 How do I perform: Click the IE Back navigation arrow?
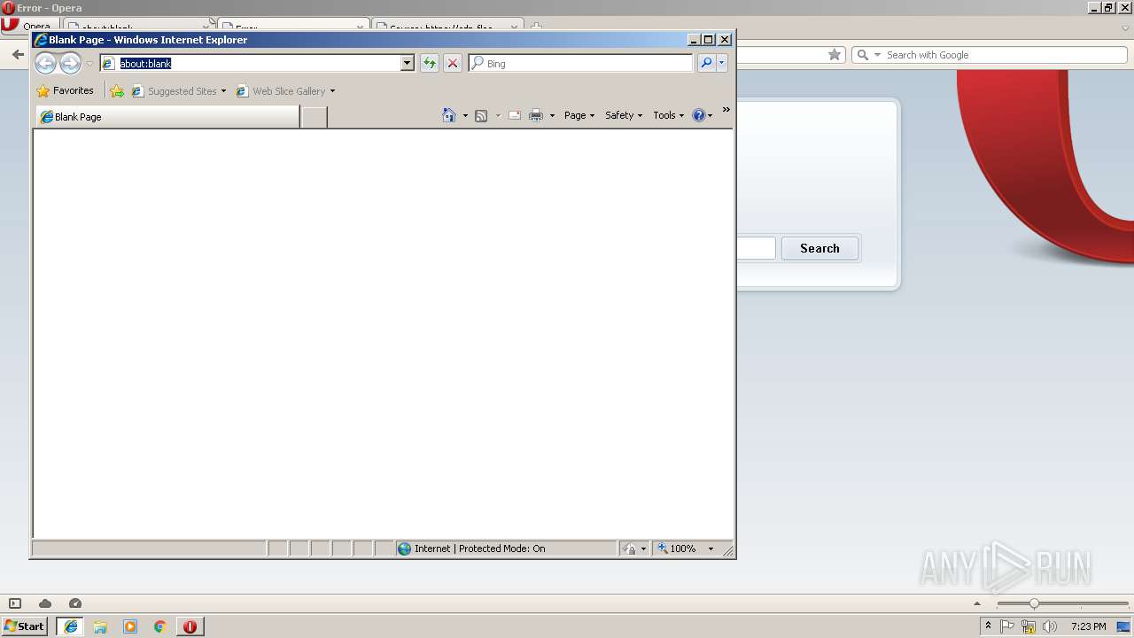point(45,63)
